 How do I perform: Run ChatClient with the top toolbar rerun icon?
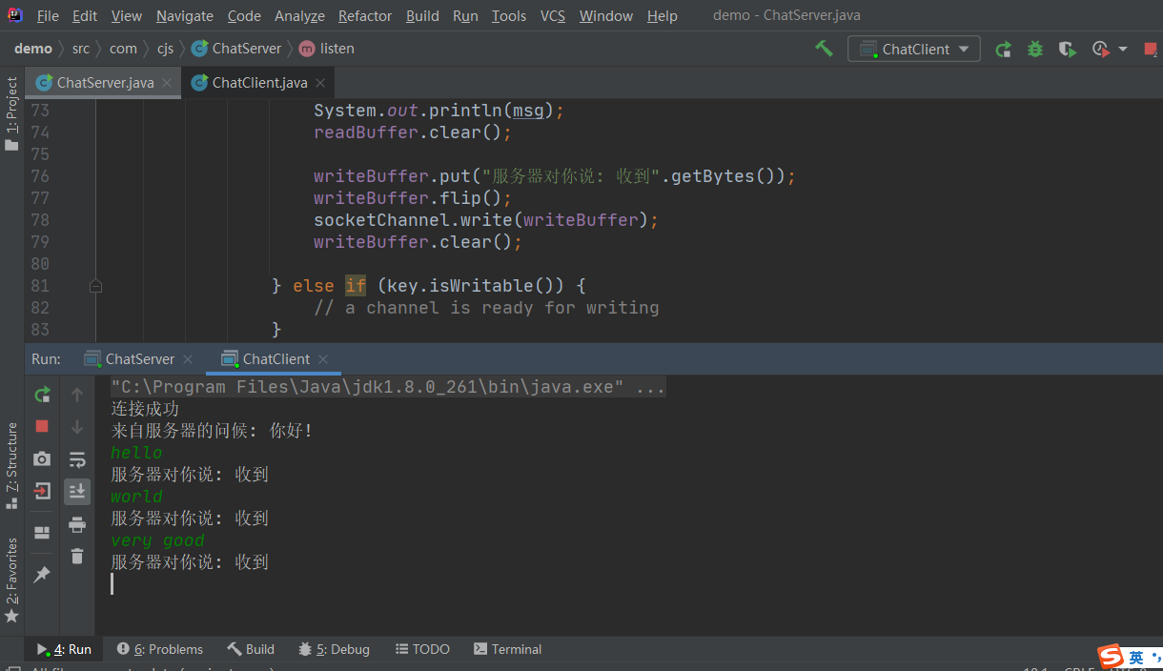point(1003,49)
